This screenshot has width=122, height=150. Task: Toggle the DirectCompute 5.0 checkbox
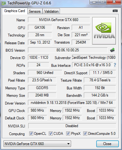[85, 134]
